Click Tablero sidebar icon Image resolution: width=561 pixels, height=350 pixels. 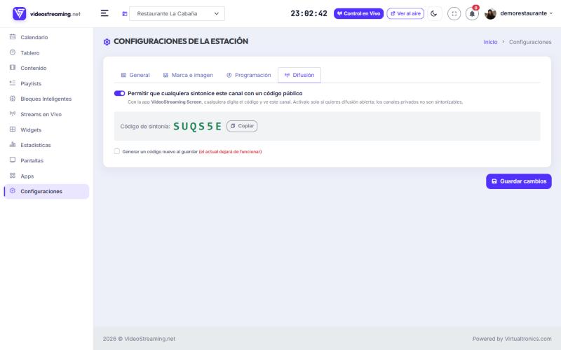point(13,52)
